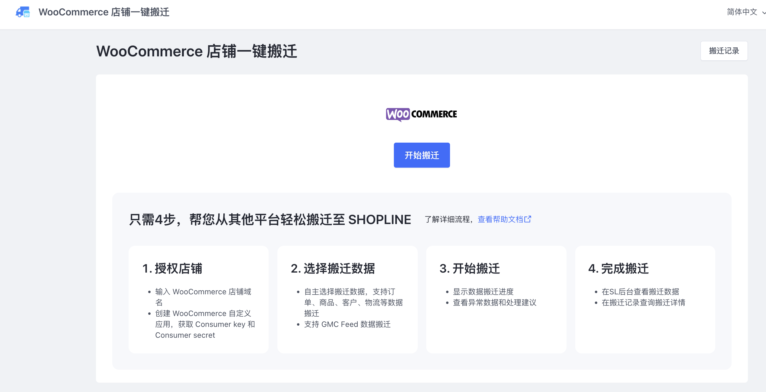This screenshot has width=766, height=392.
Task: Click the heading 只需4步，帮您从其他平台轻松搬迁至 SHOPLINE
Action: [270, 220]
